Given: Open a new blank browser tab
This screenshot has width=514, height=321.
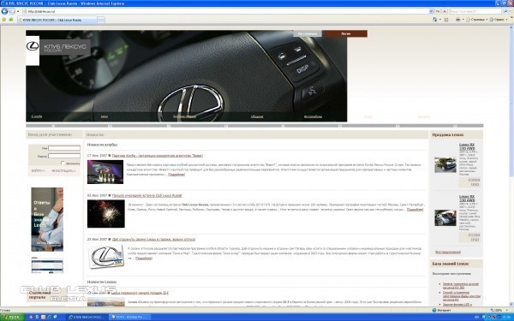Looking at the screenshot, I should click(x=101, y=21).
